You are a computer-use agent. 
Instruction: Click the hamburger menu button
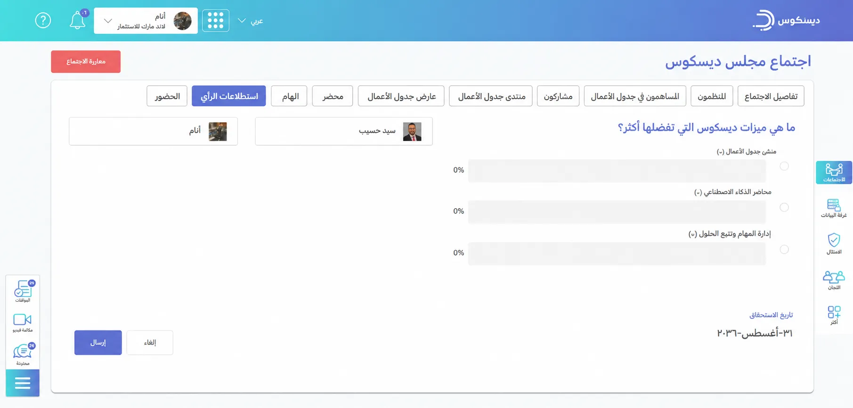pyautogui.click(x=23, y=383)
